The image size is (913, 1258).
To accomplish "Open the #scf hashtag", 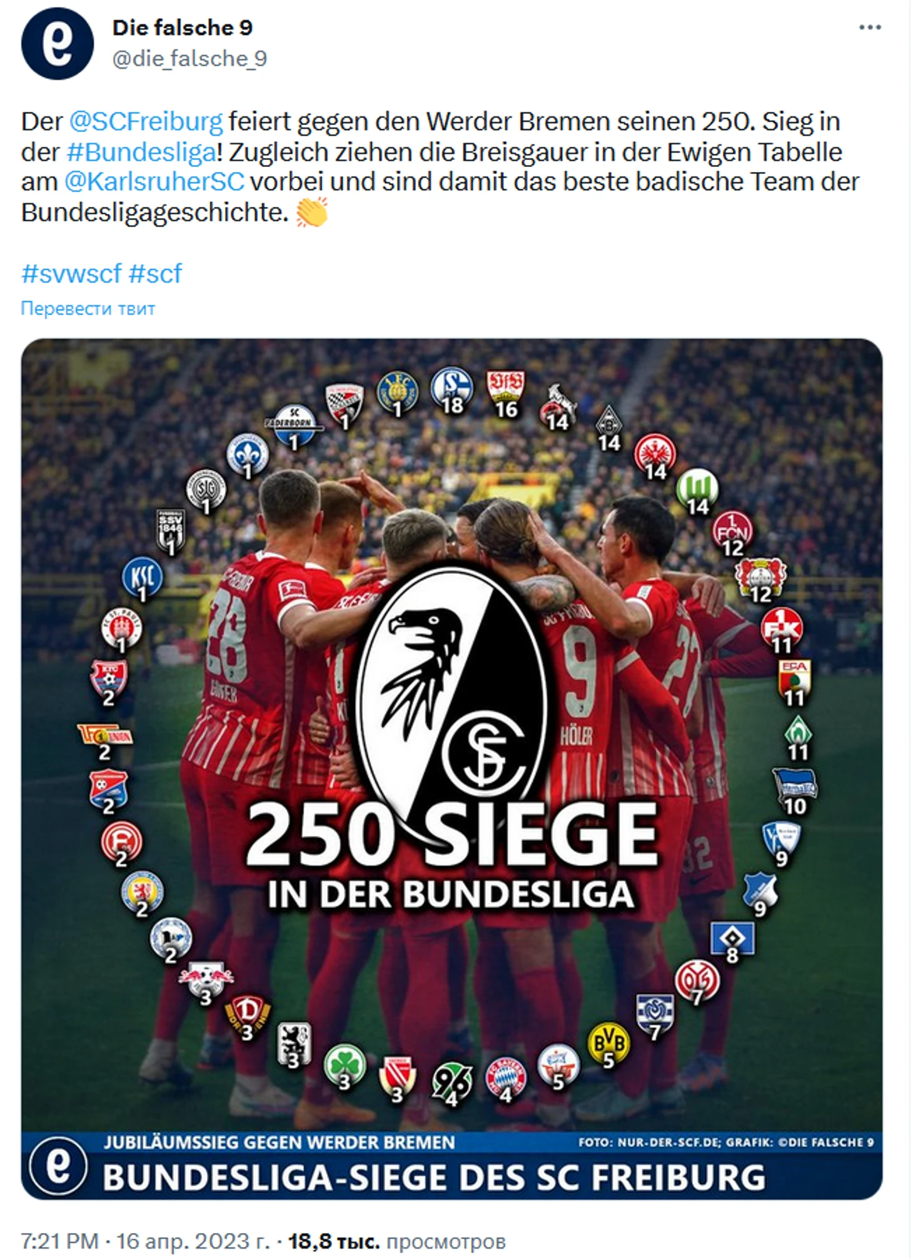I will (x=155, y=273).
